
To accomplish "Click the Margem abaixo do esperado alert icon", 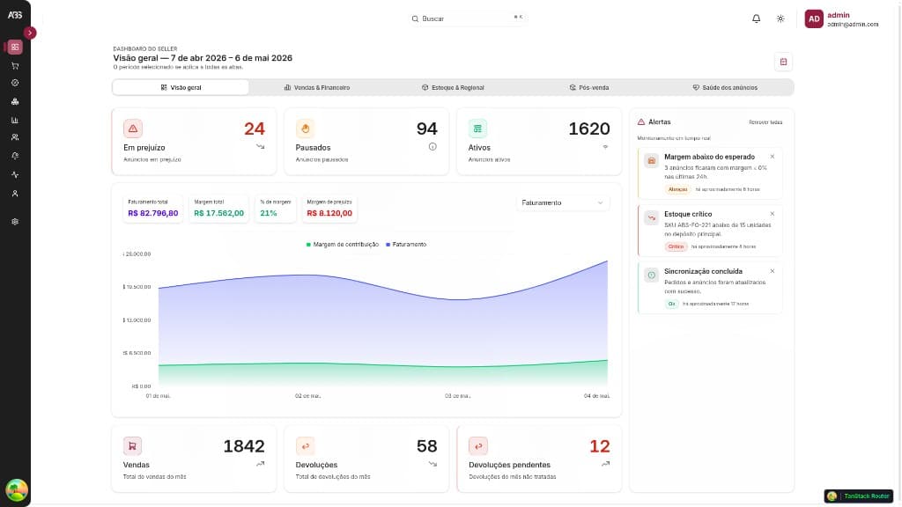I will pos(651,160).
